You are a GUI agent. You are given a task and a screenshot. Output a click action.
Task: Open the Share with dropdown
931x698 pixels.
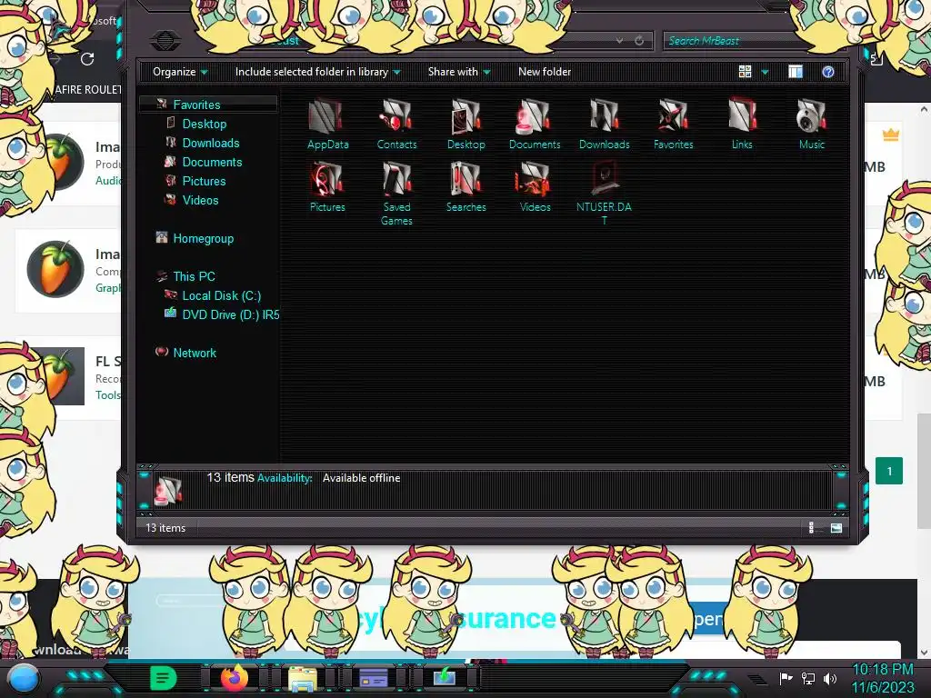click(x=459, y=72)
